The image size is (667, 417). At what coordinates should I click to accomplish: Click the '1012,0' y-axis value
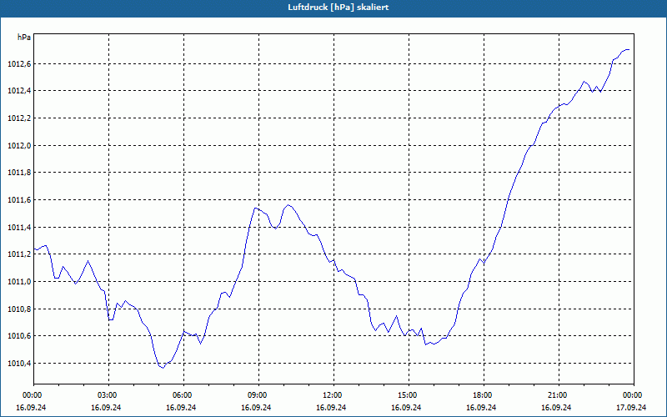(x=19, y=145)
